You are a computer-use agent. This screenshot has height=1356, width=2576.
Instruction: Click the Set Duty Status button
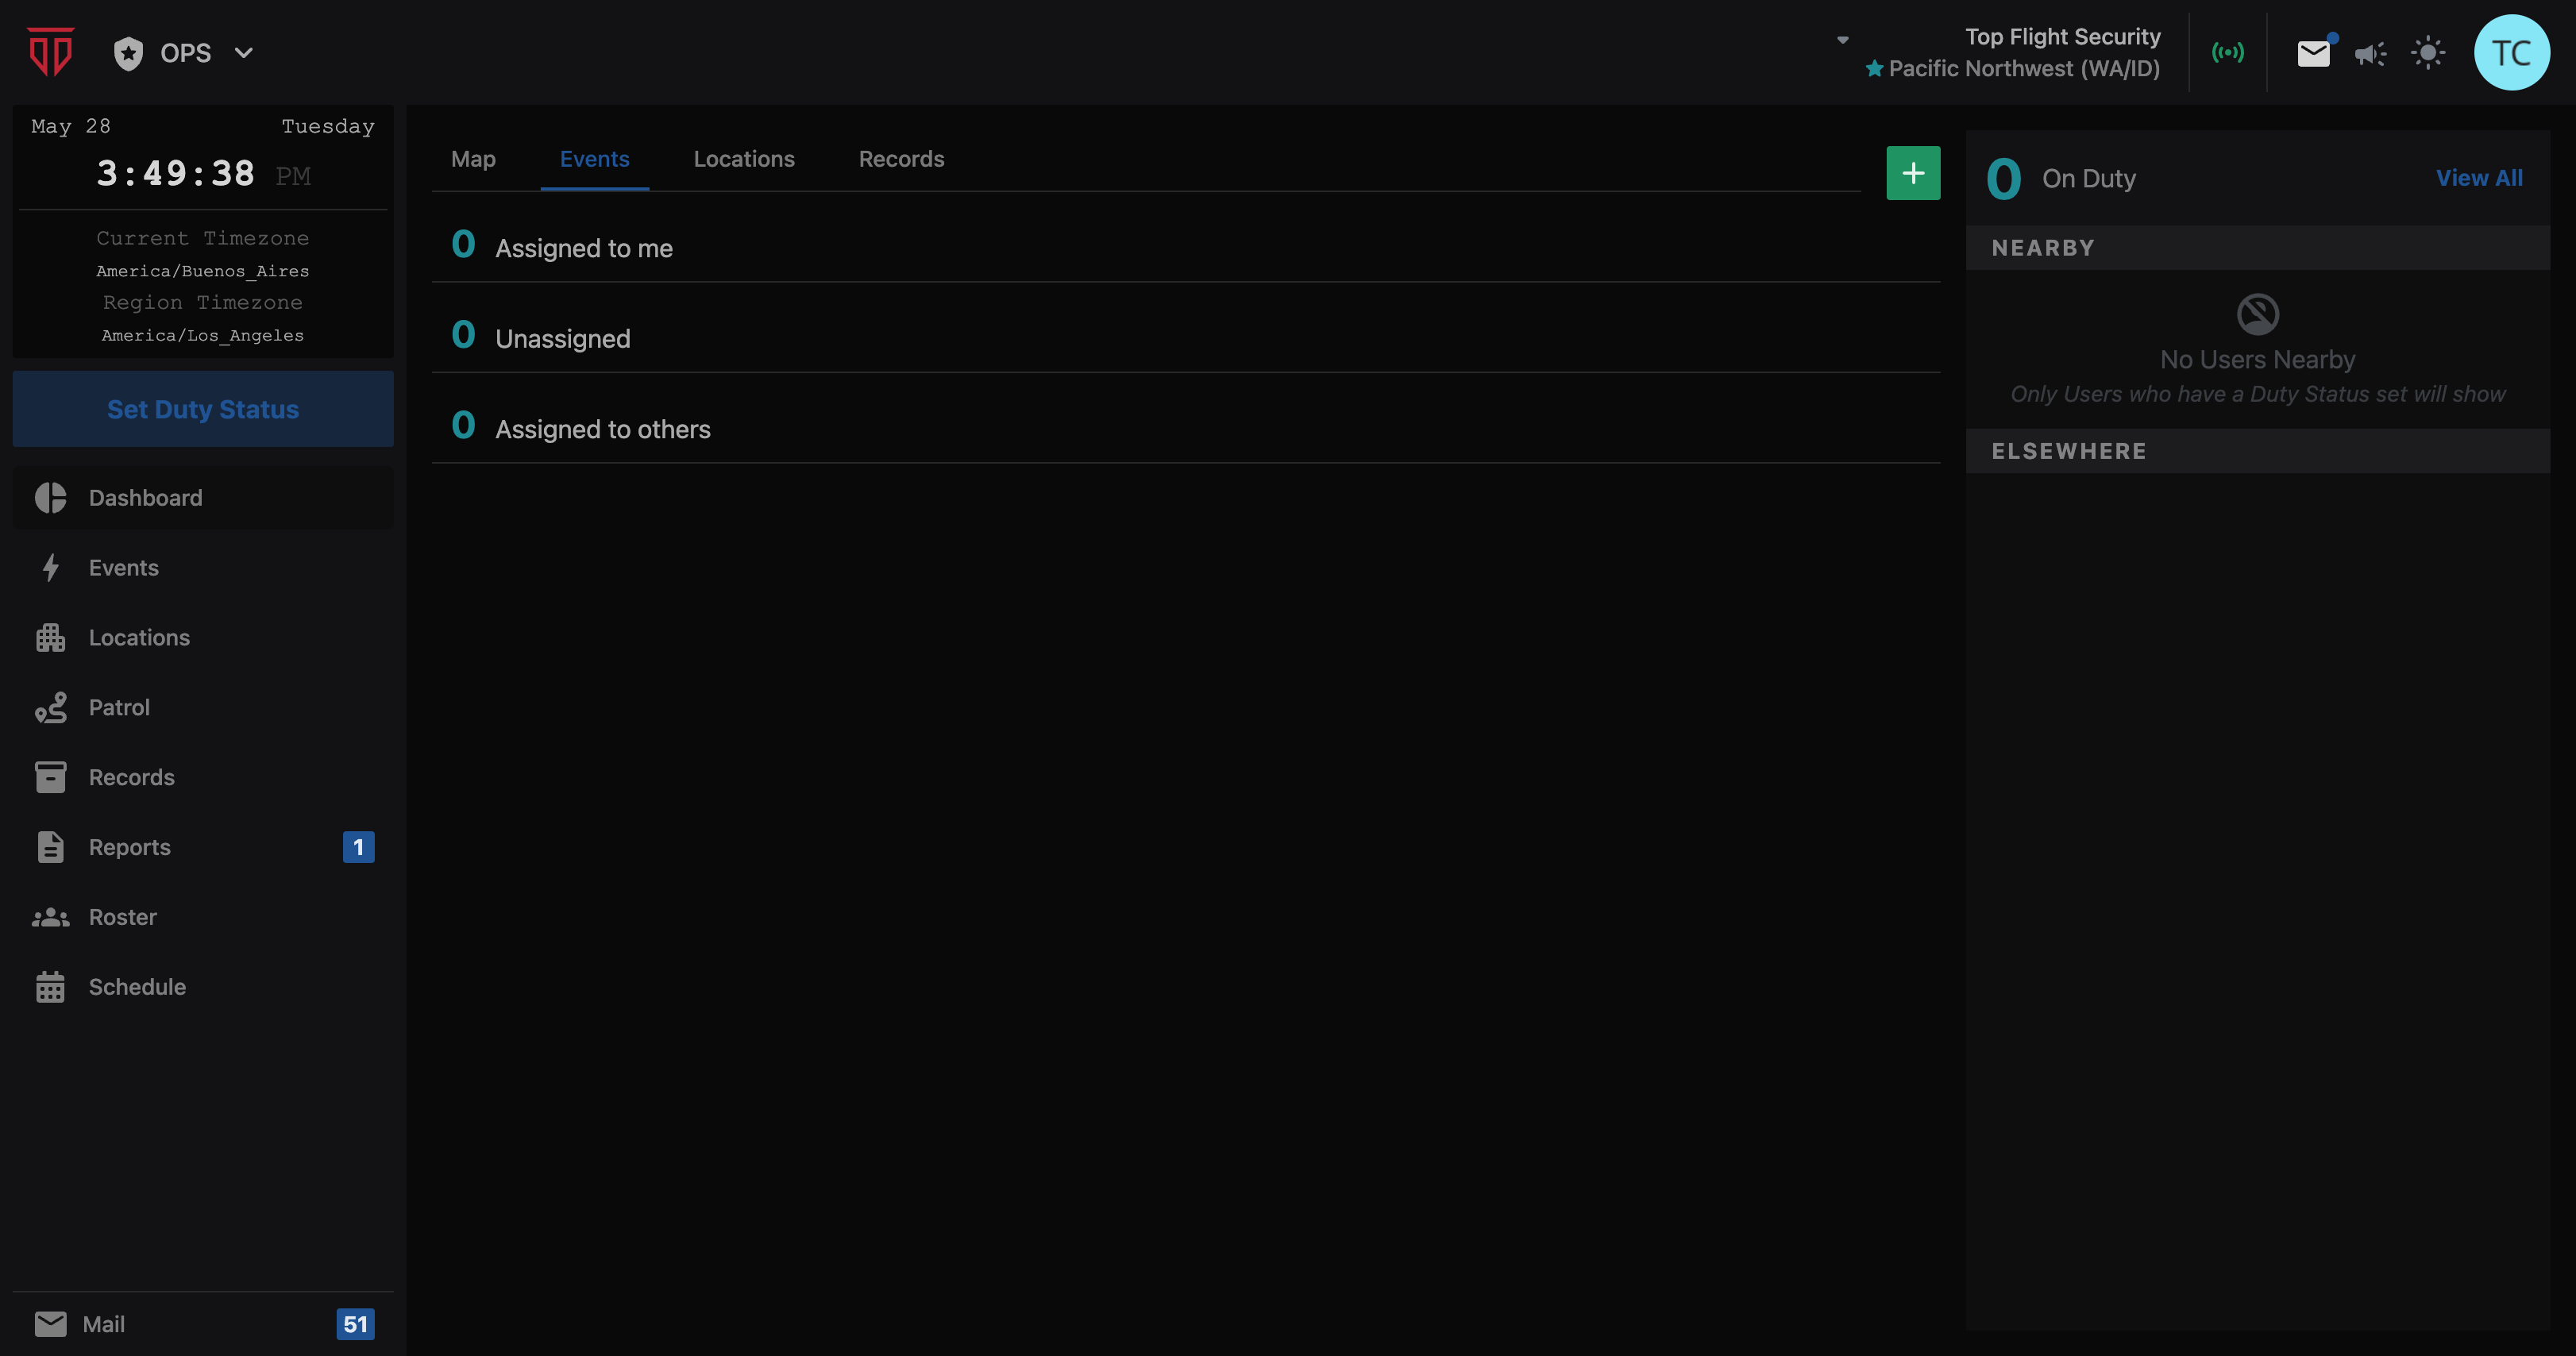pos(202,409)
